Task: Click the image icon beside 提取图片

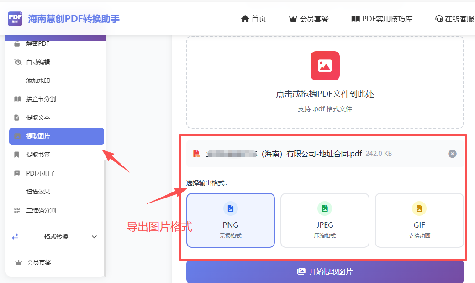Action: click(17, 136)
